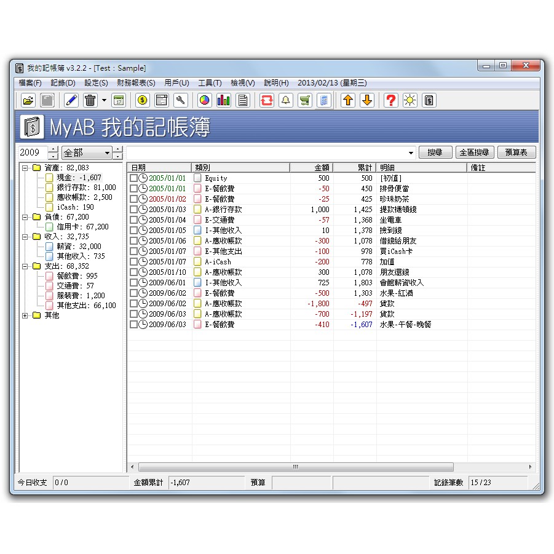Open the search text combo box arrow
Image resolution: width=554 pixels, height=554 pixels.
click(x=411, y=153)
